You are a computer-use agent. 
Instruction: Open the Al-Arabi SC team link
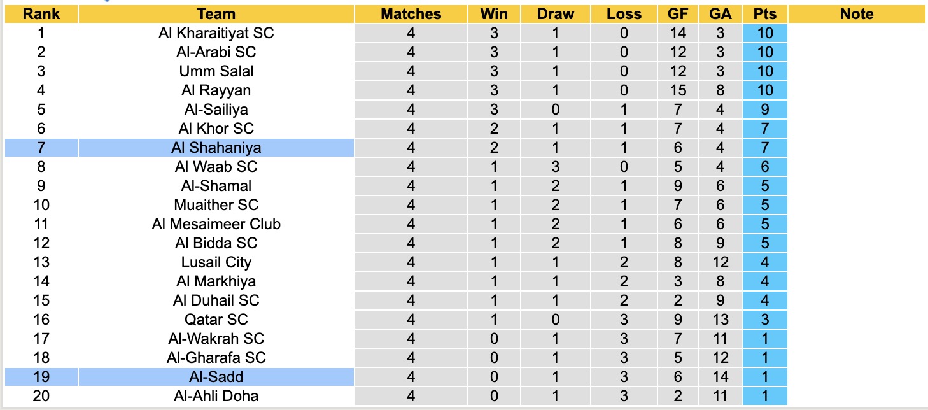click(216, 52)
